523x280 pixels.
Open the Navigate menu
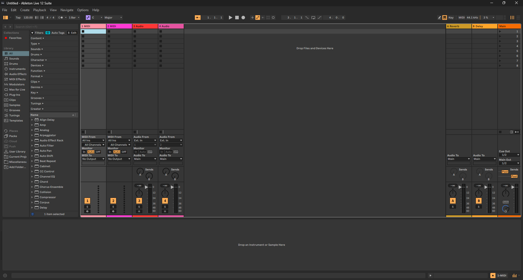point(67,10)
